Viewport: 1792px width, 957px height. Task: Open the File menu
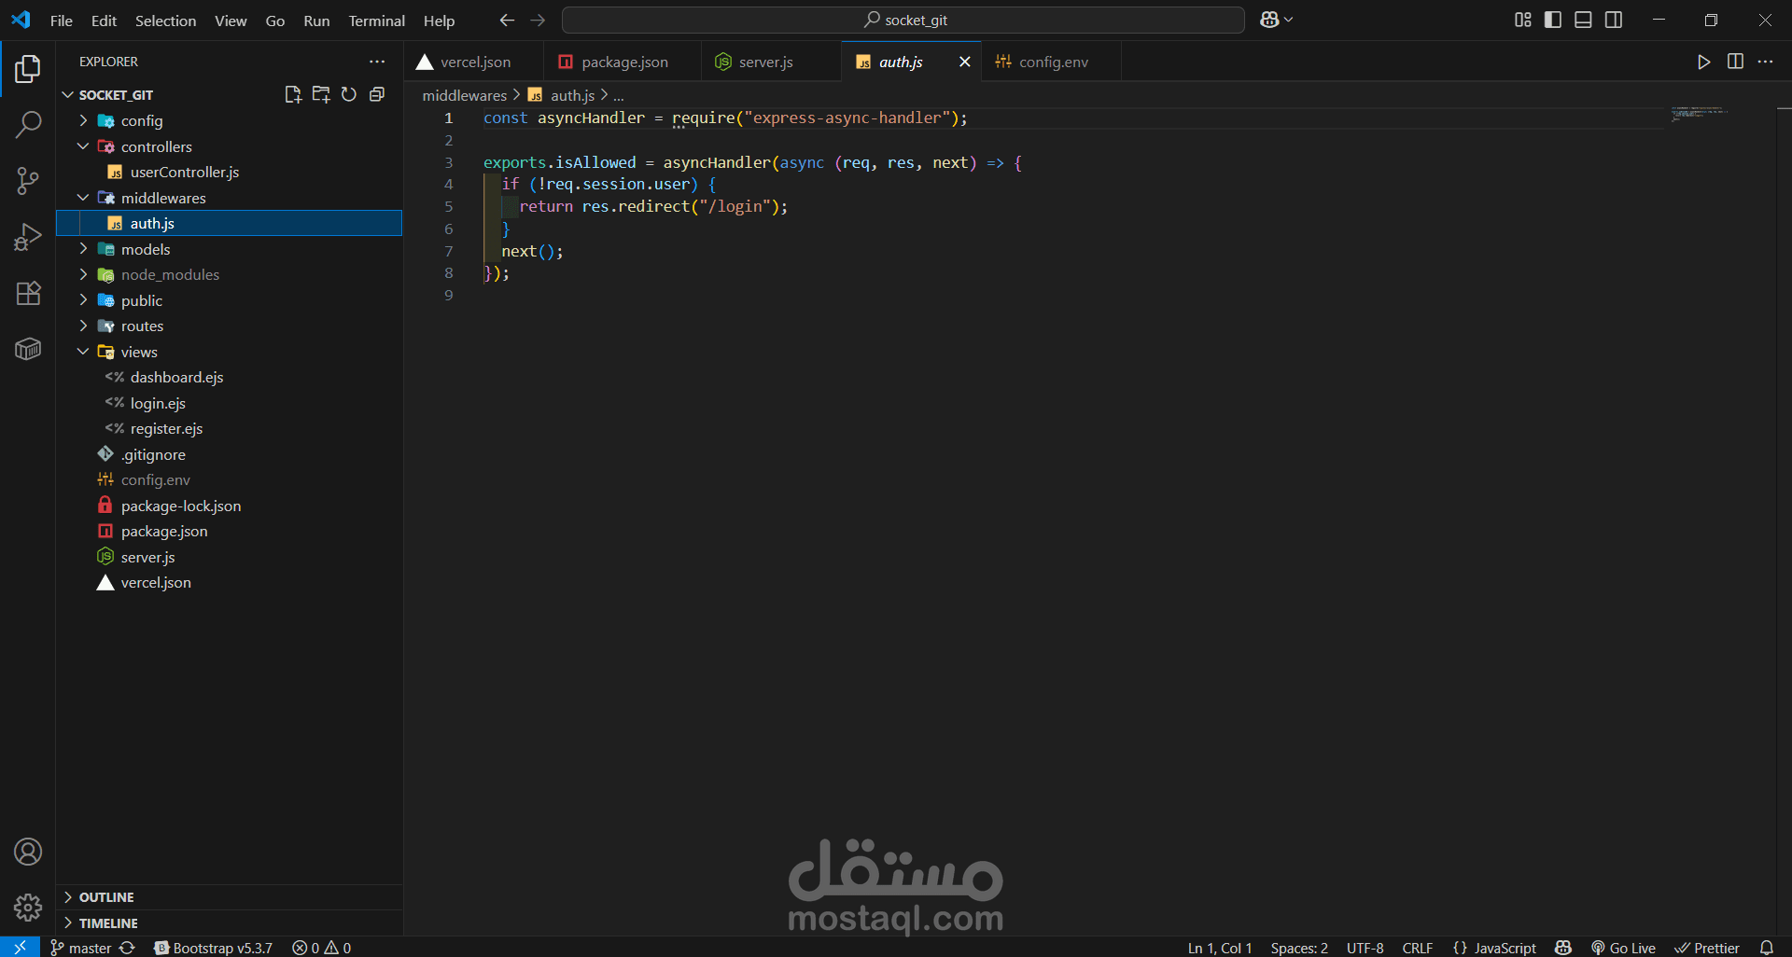pos(62,21)
